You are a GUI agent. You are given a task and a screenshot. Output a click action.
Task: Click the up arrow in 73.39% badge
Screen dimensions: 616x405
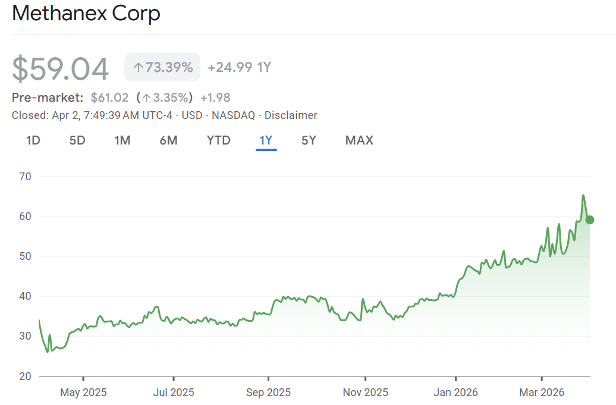pos(138,68)
